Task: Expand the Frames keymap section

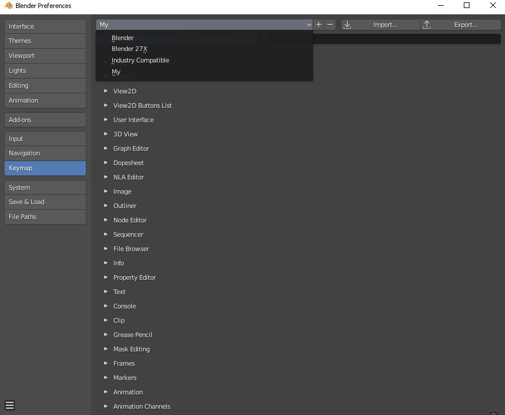Action: [105, 363]
